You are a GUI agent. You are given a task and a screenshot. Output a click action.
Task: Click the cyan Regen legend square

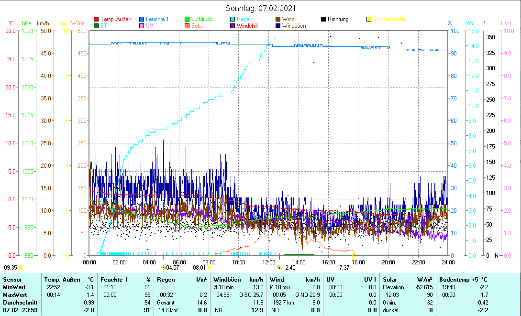[233, 19]
